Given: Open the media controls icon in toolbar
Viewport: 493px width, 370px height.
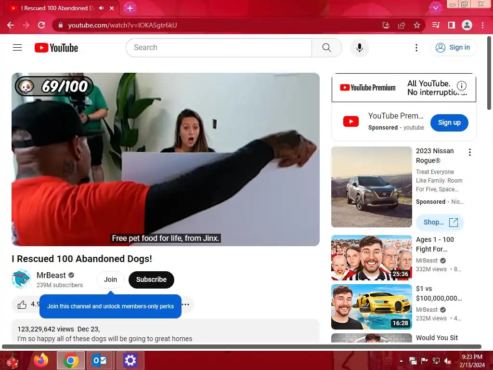Looking at the screenshot, I should click(436, 25).
